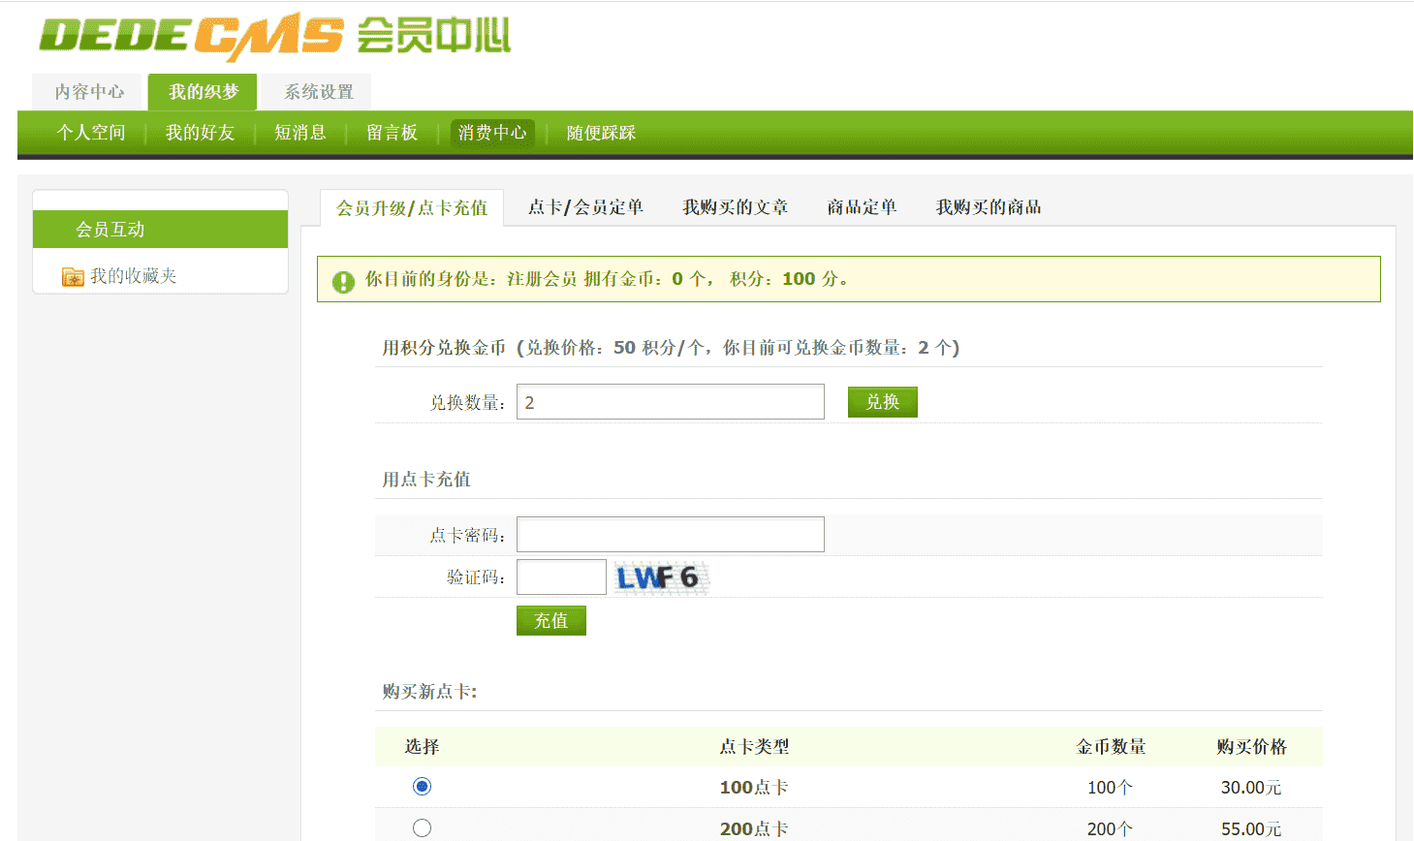Click the green exclamation notice icon
The height and width of the screenshot is (841, 1414).
343,281
